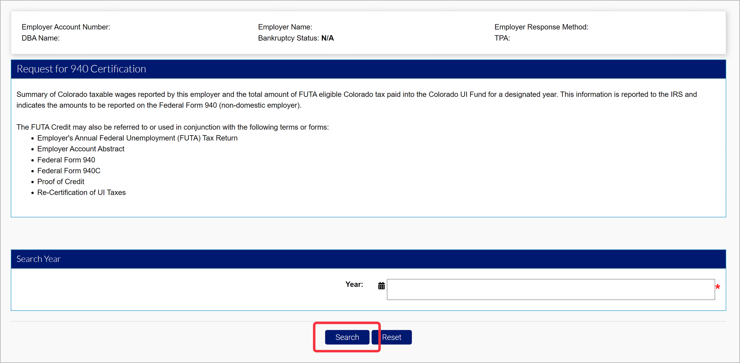The height and width of the screenshot is (363, 740).
Task: Click the DBA Name label
Action: (x=41, y=38)
